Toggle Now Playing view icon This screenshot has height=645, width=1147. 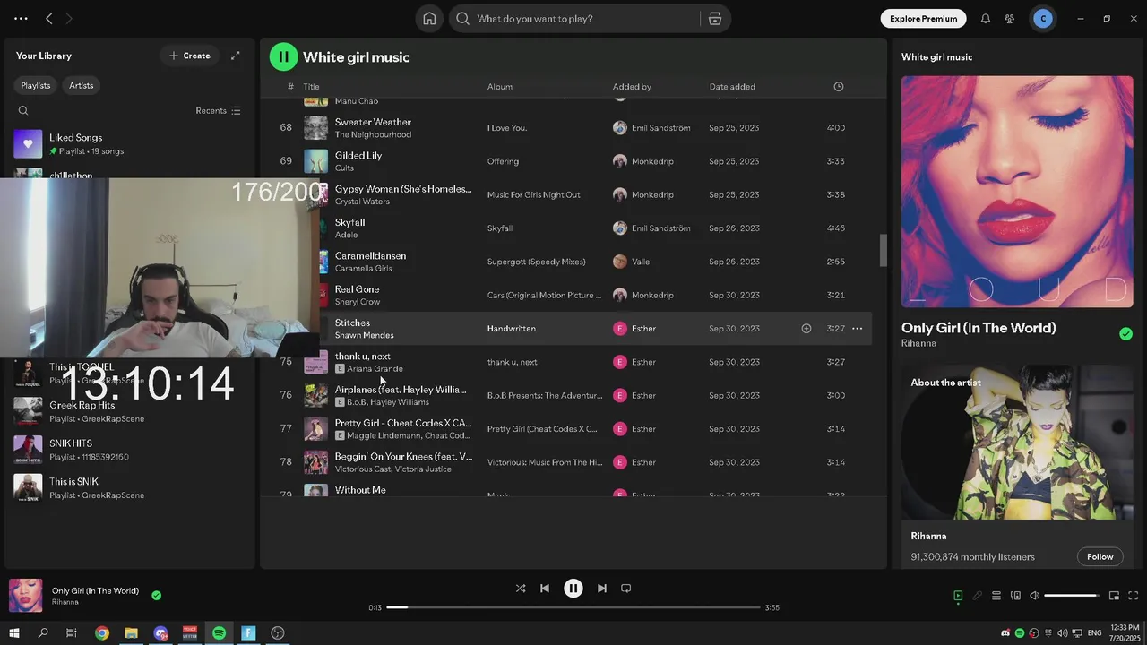[958, 596]
